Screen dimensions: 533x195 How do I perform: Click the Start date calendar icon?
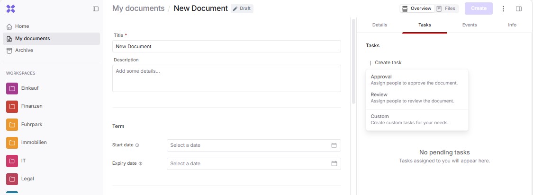pos(334,145)
